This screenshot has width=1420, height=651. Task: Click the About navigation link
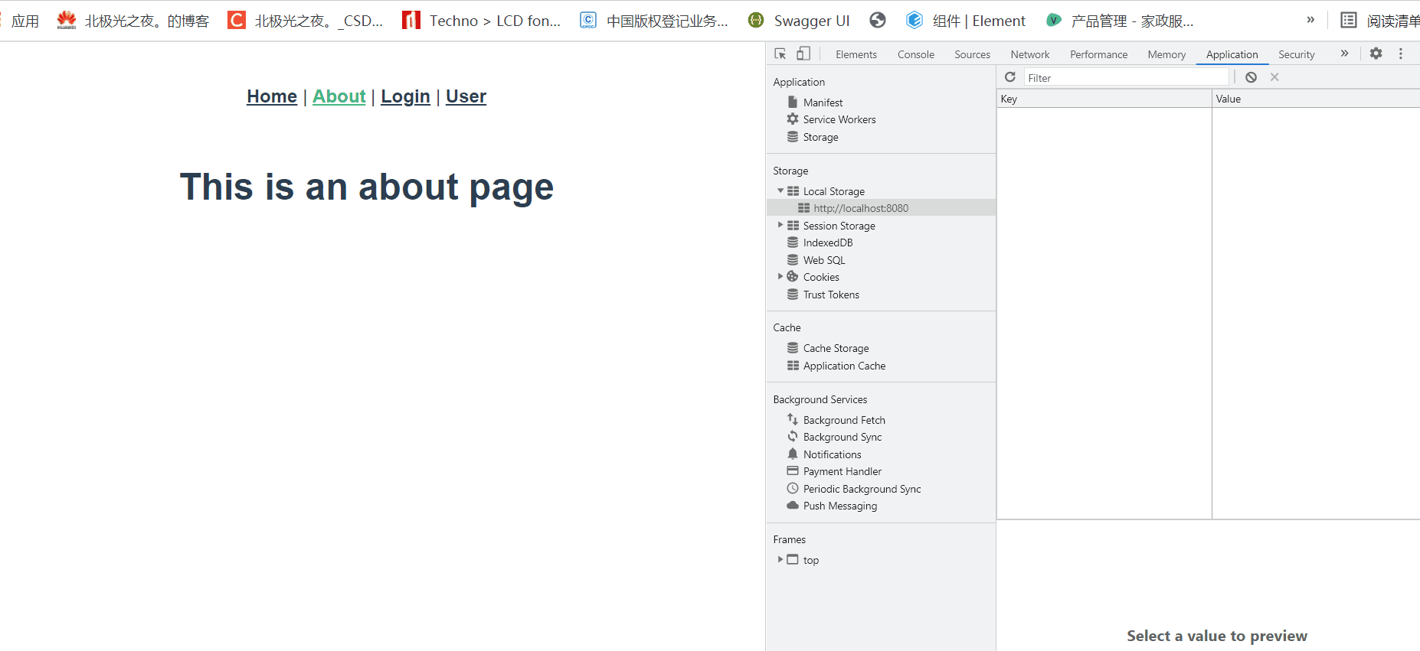[339, 96]
